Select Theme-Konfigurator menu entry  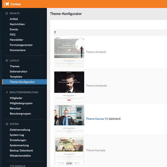click(x=24, y=82)
